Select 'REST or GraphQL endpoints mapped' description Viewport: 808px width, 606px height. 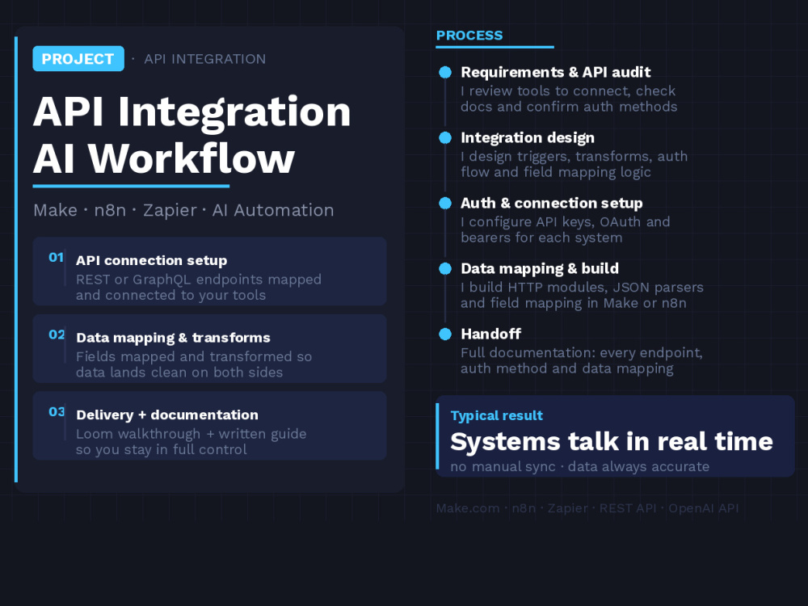tap(199, 280)
